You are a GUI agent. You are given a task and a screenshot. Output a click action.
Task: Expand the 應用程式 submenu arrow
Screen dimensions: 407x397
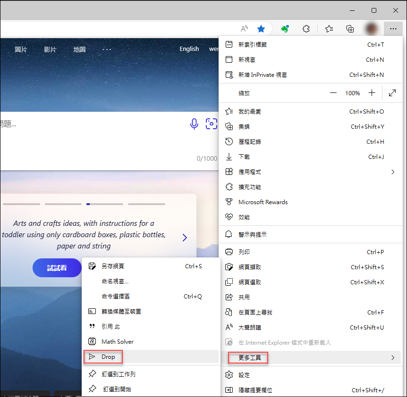coord(393,172)
